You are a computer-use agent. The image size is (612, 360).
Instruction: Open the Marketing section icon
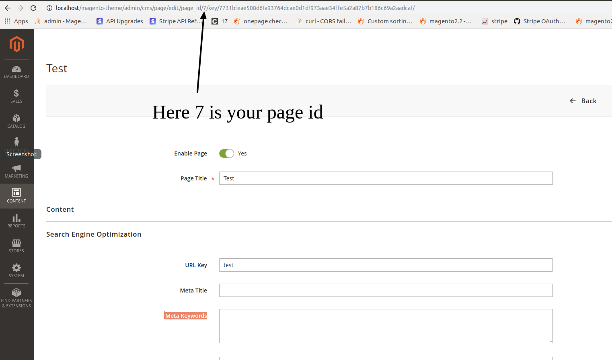[16, 170]
